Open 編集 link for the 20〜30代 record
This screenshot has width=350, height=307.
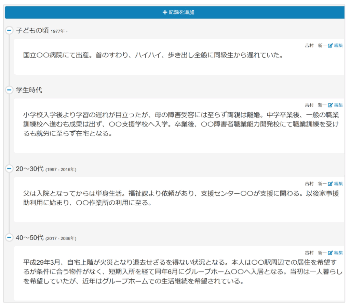[x=338, y=184]
